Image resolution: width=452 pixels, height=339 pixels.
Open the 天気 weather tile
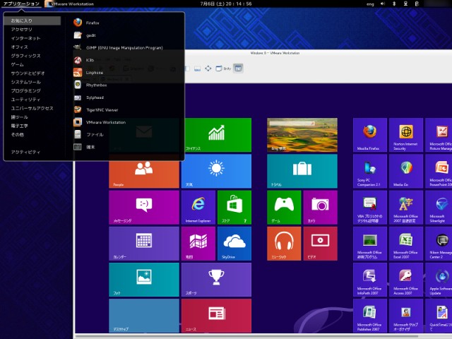click(x=216, y=171)
